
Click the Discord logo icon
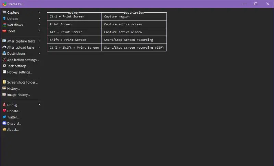4,123
